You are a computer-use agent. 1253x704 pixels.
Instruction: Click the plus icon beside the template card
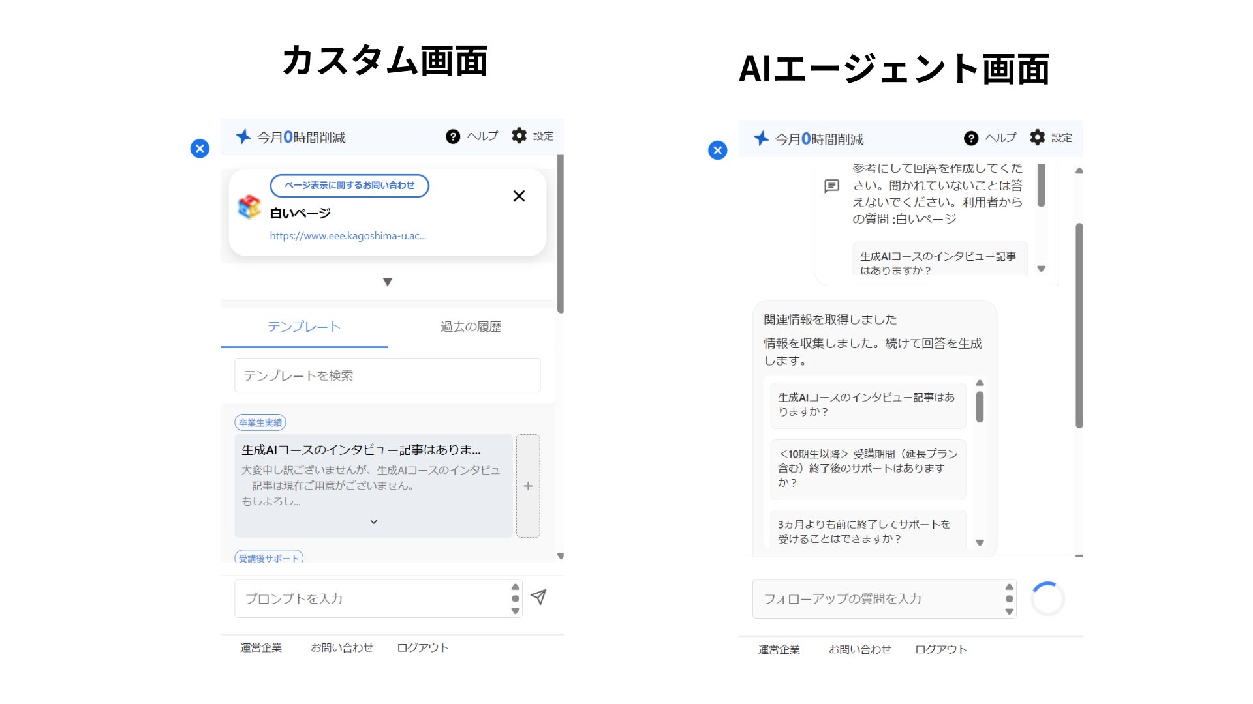click(528, 486)
